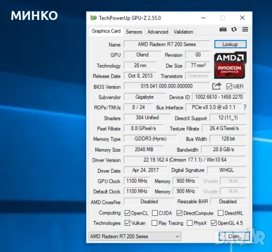Close GPU-Z with the title bar X

[x=242, y=18]
